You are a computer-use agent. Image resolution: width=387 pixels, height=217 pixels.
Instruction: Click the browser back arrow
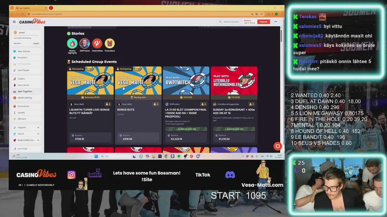pos(12,14)
